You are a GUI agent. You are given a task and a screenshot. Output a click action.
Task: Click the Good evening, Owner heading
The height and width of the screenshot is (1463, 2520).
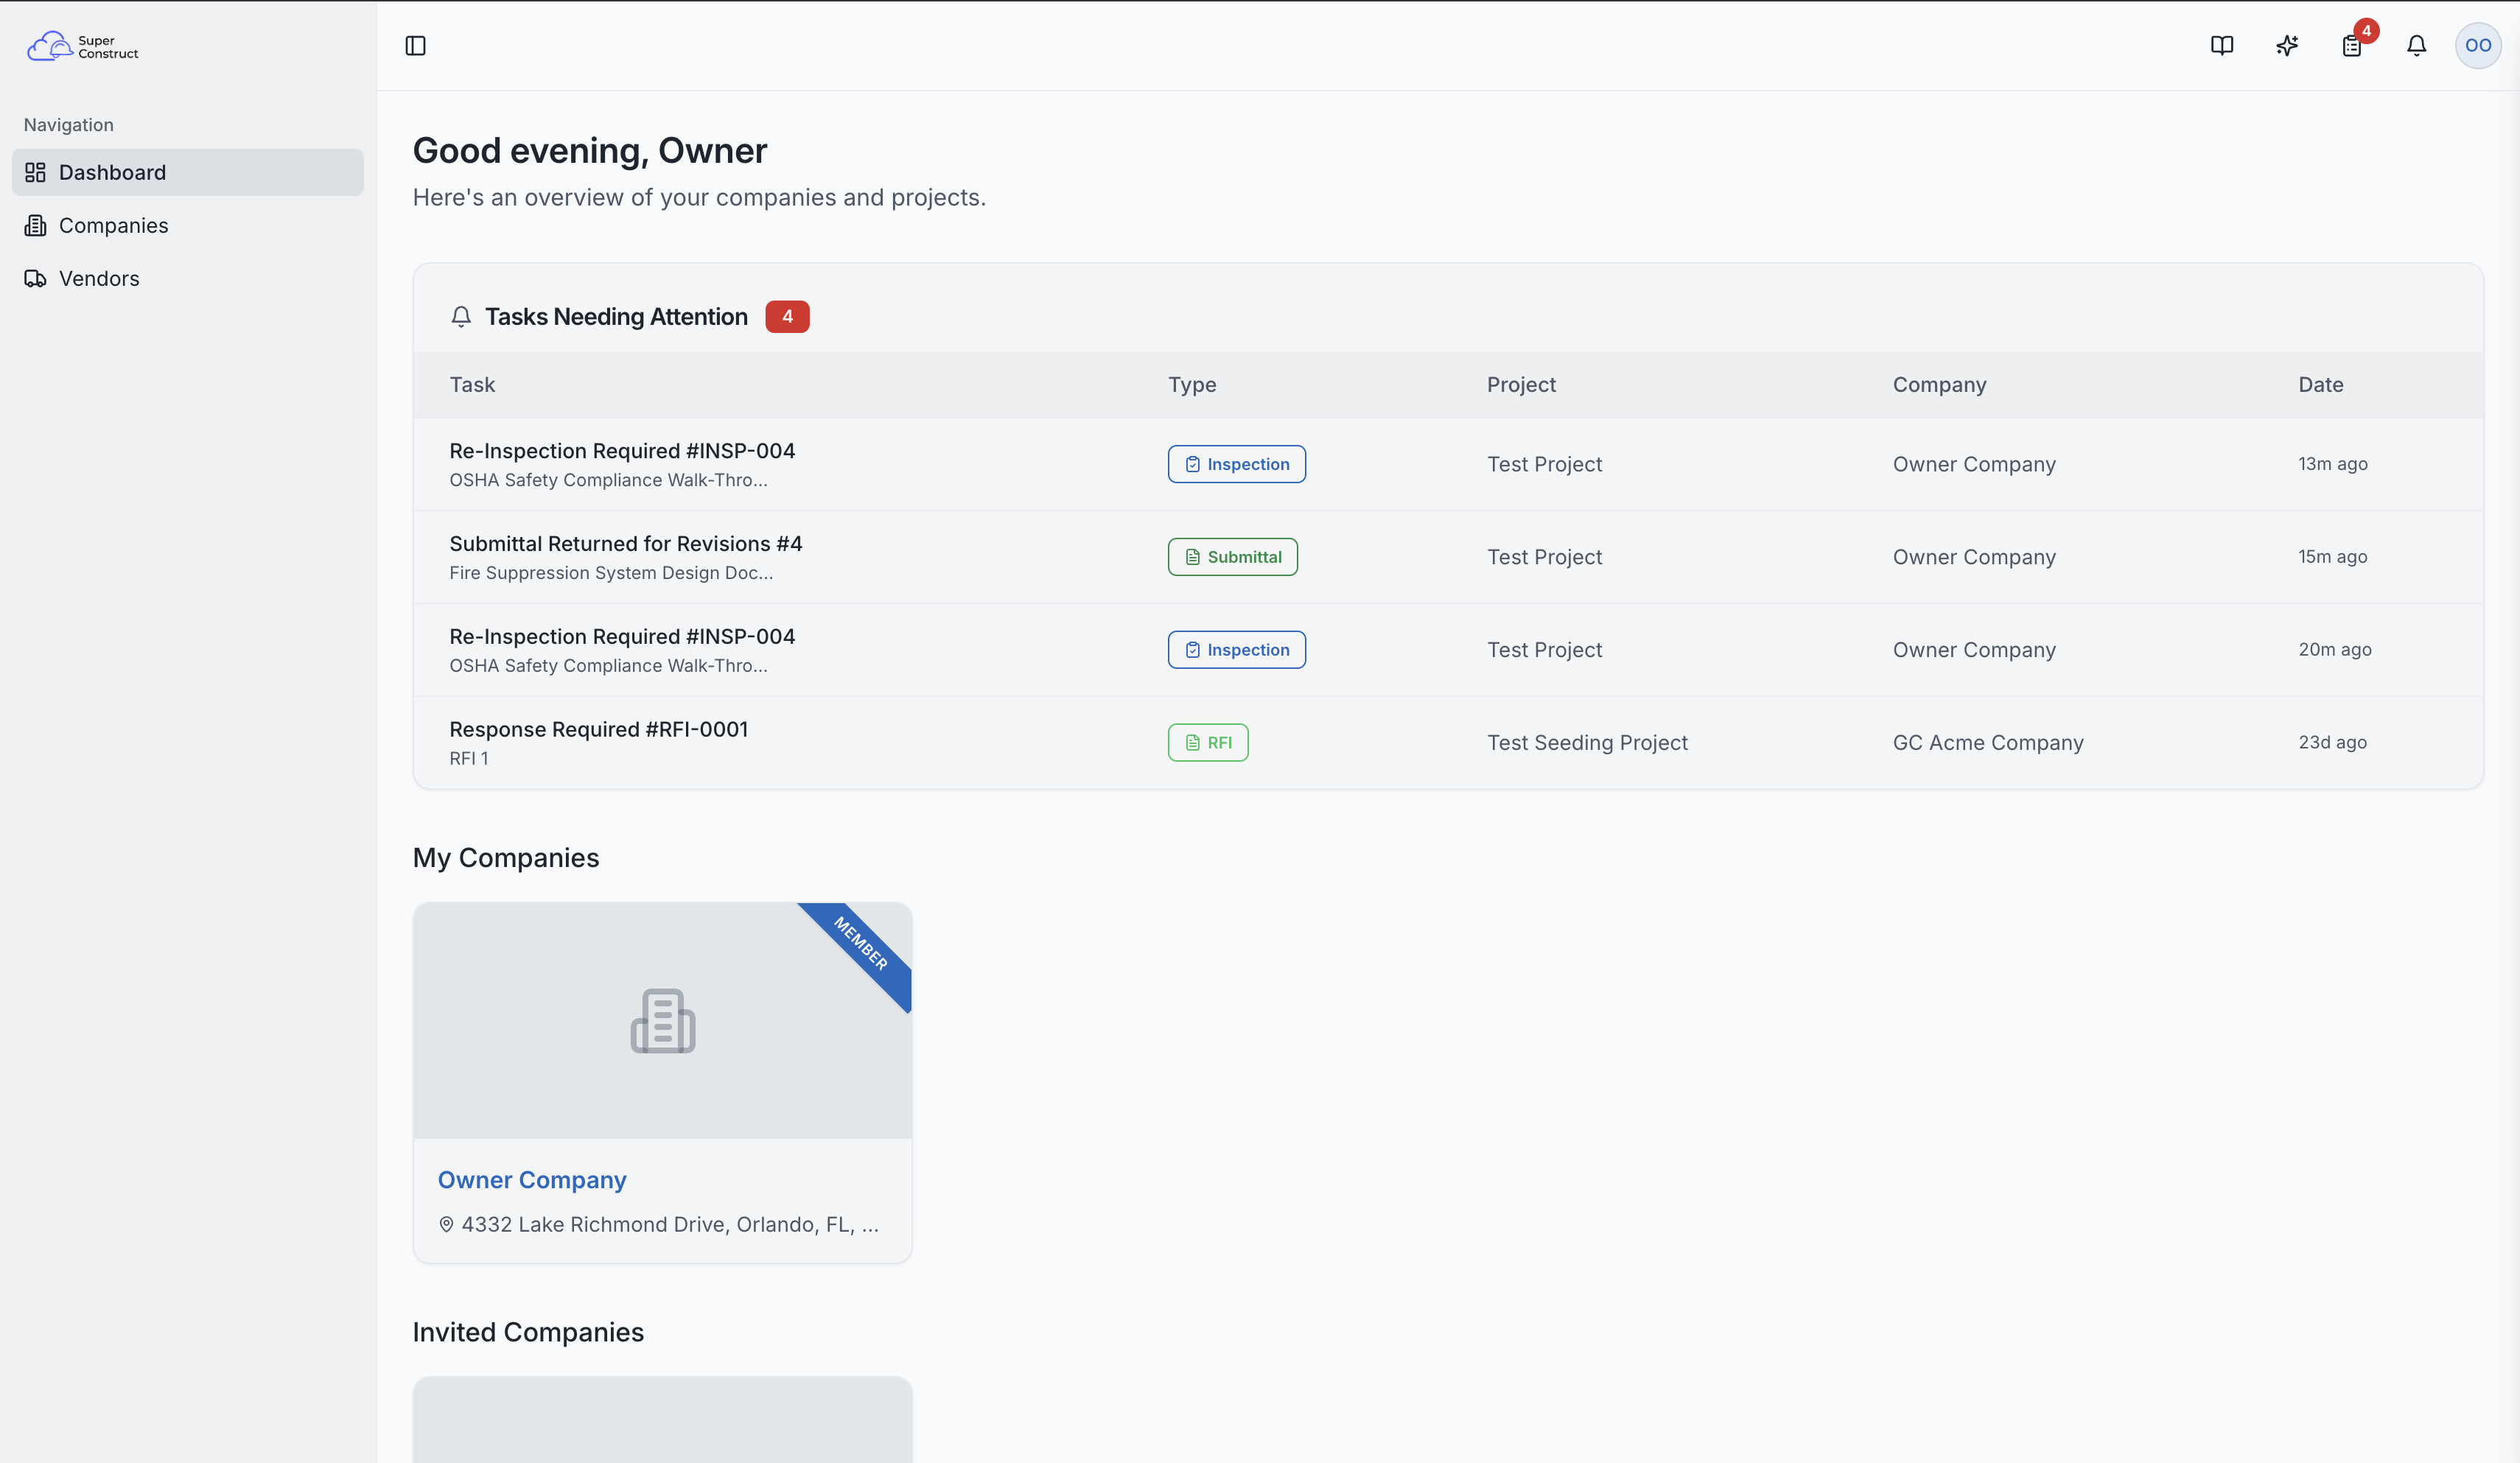(x=590, y=151)
